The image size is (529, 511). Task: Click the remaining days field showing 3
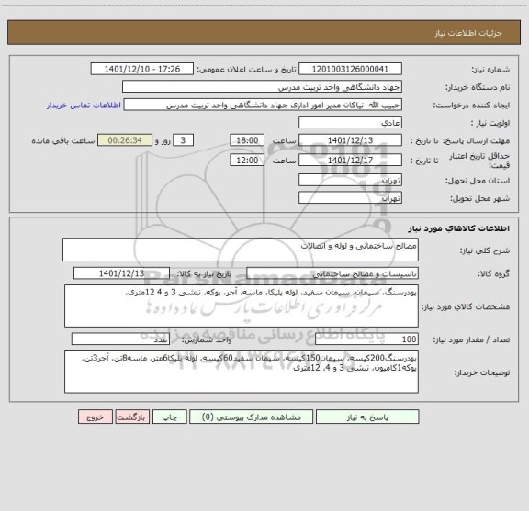(x=183, y=139)
